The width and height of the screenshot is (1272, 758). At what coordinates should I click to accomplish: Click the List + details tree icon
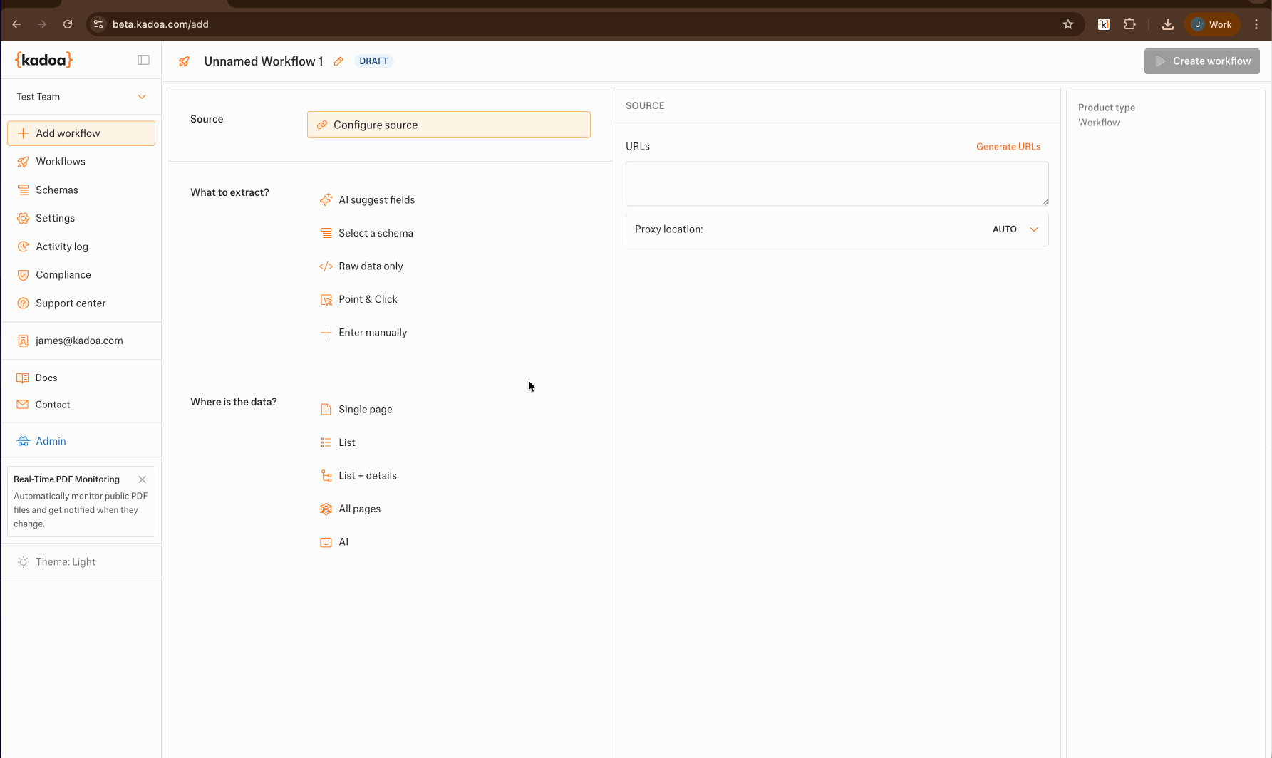[x=326, y=476]
